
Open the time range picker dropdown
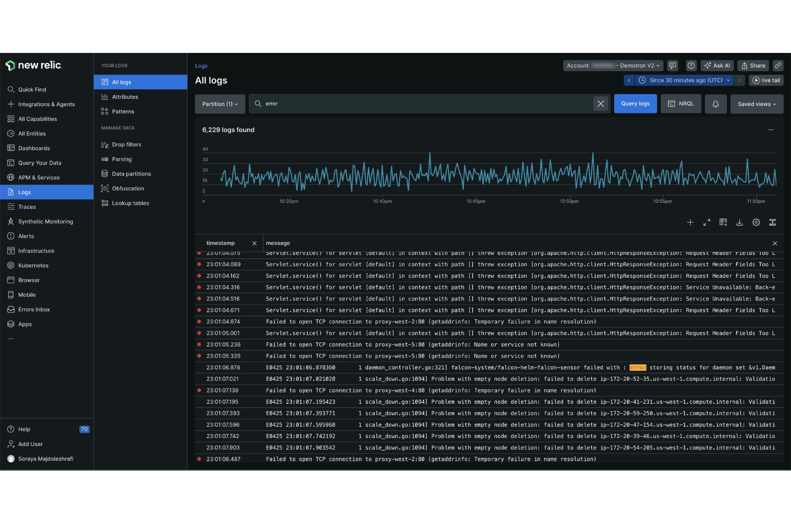pos(685,80)
